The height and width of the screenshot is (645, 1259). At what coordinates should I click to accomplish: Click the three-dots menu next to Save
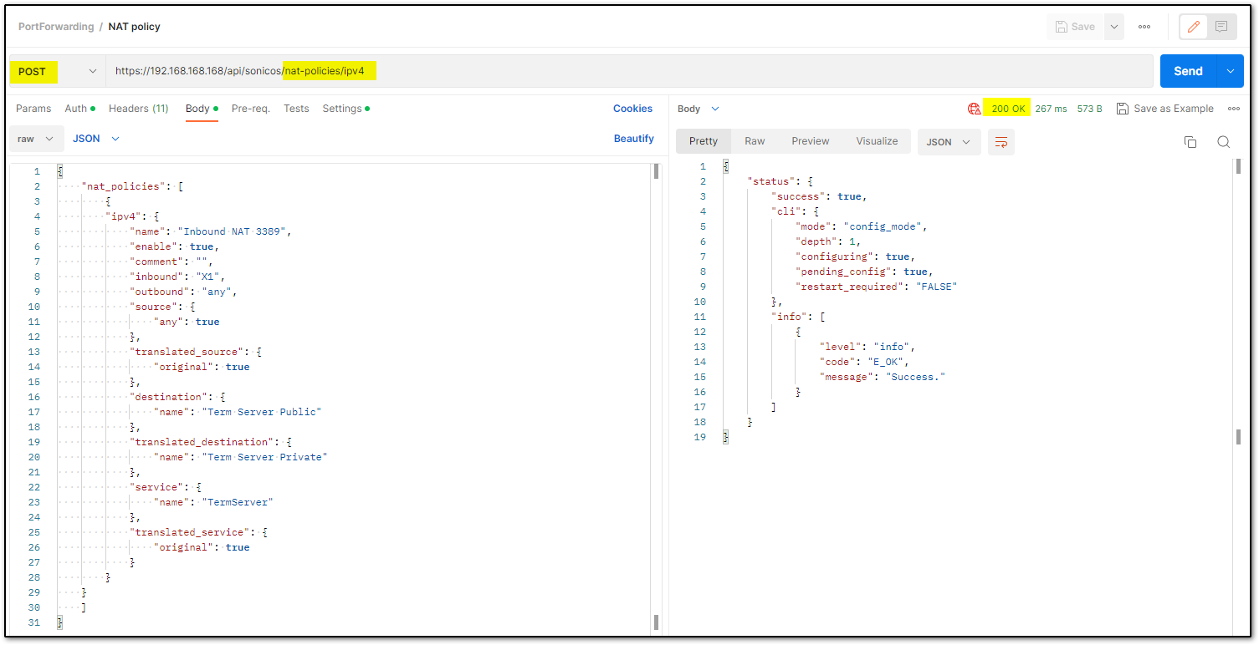click(x=1144, y=27)
